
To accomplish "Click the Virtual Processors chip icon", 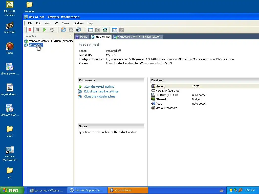I will tap(153, 108).
